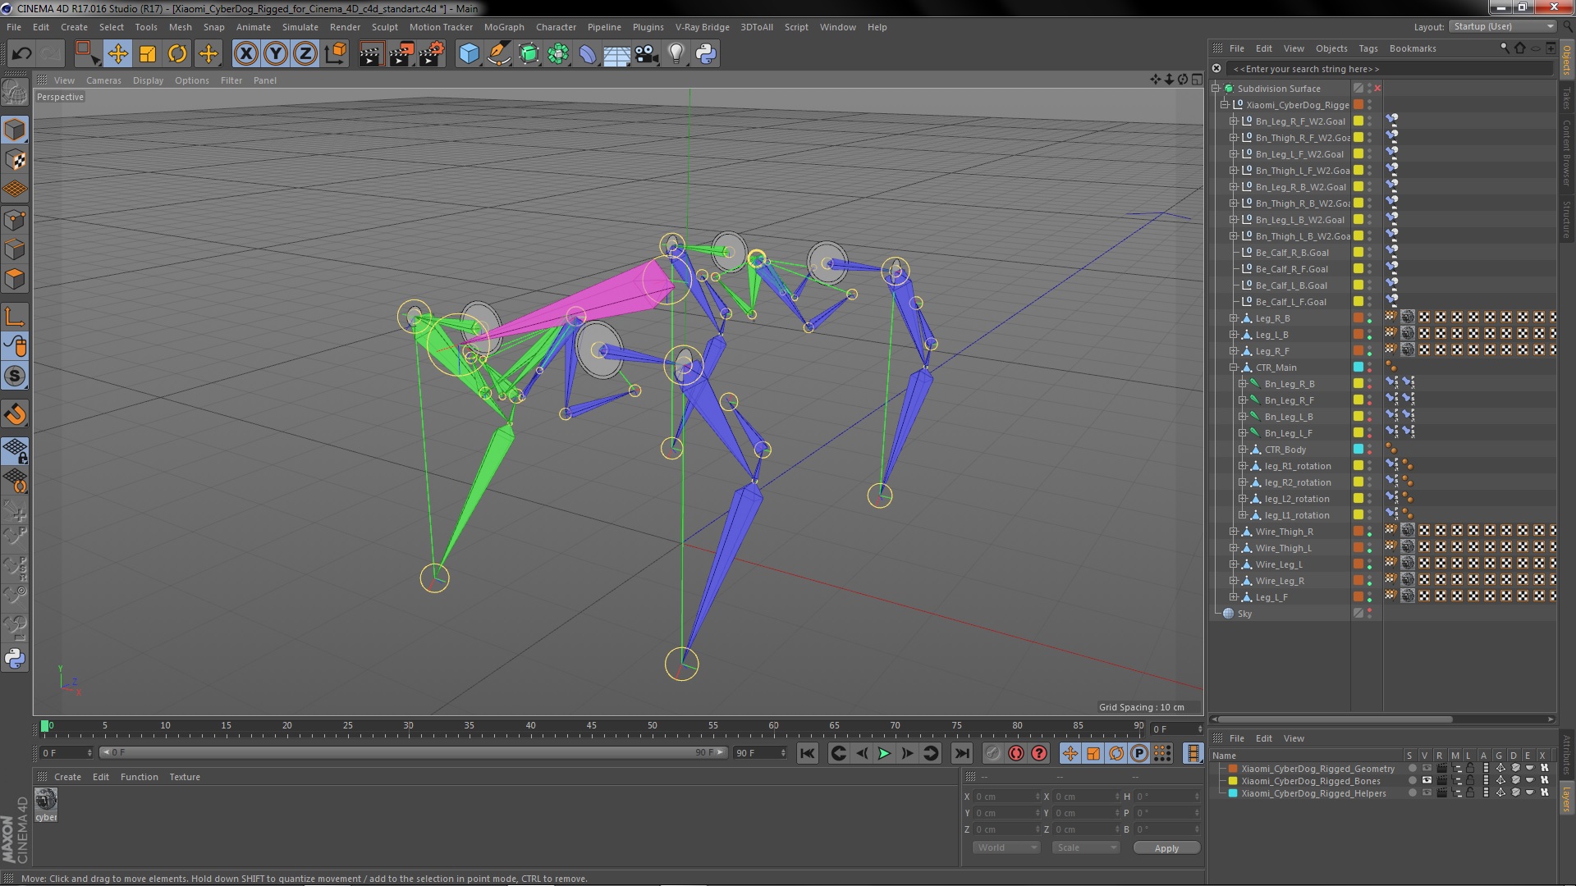The height and width of the screenshot is (886, 1576).
Task: Go to start of timeline
Action: tap(808, 753)
